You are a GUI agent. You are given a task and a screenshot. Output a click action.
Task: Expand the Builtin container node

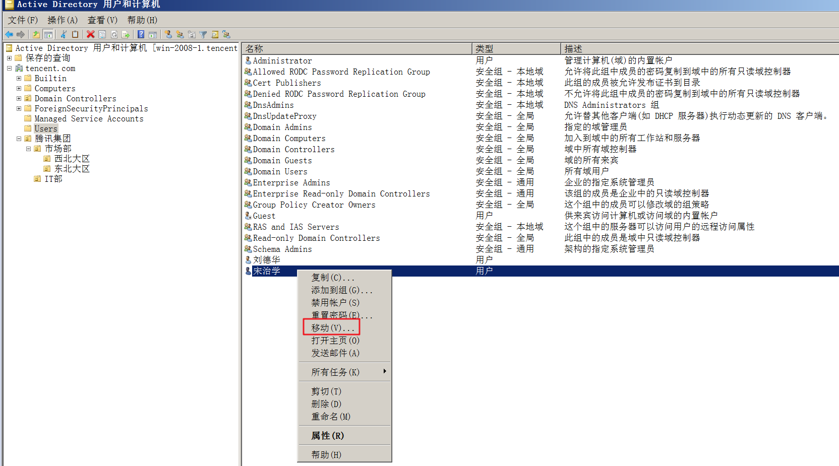19,78
